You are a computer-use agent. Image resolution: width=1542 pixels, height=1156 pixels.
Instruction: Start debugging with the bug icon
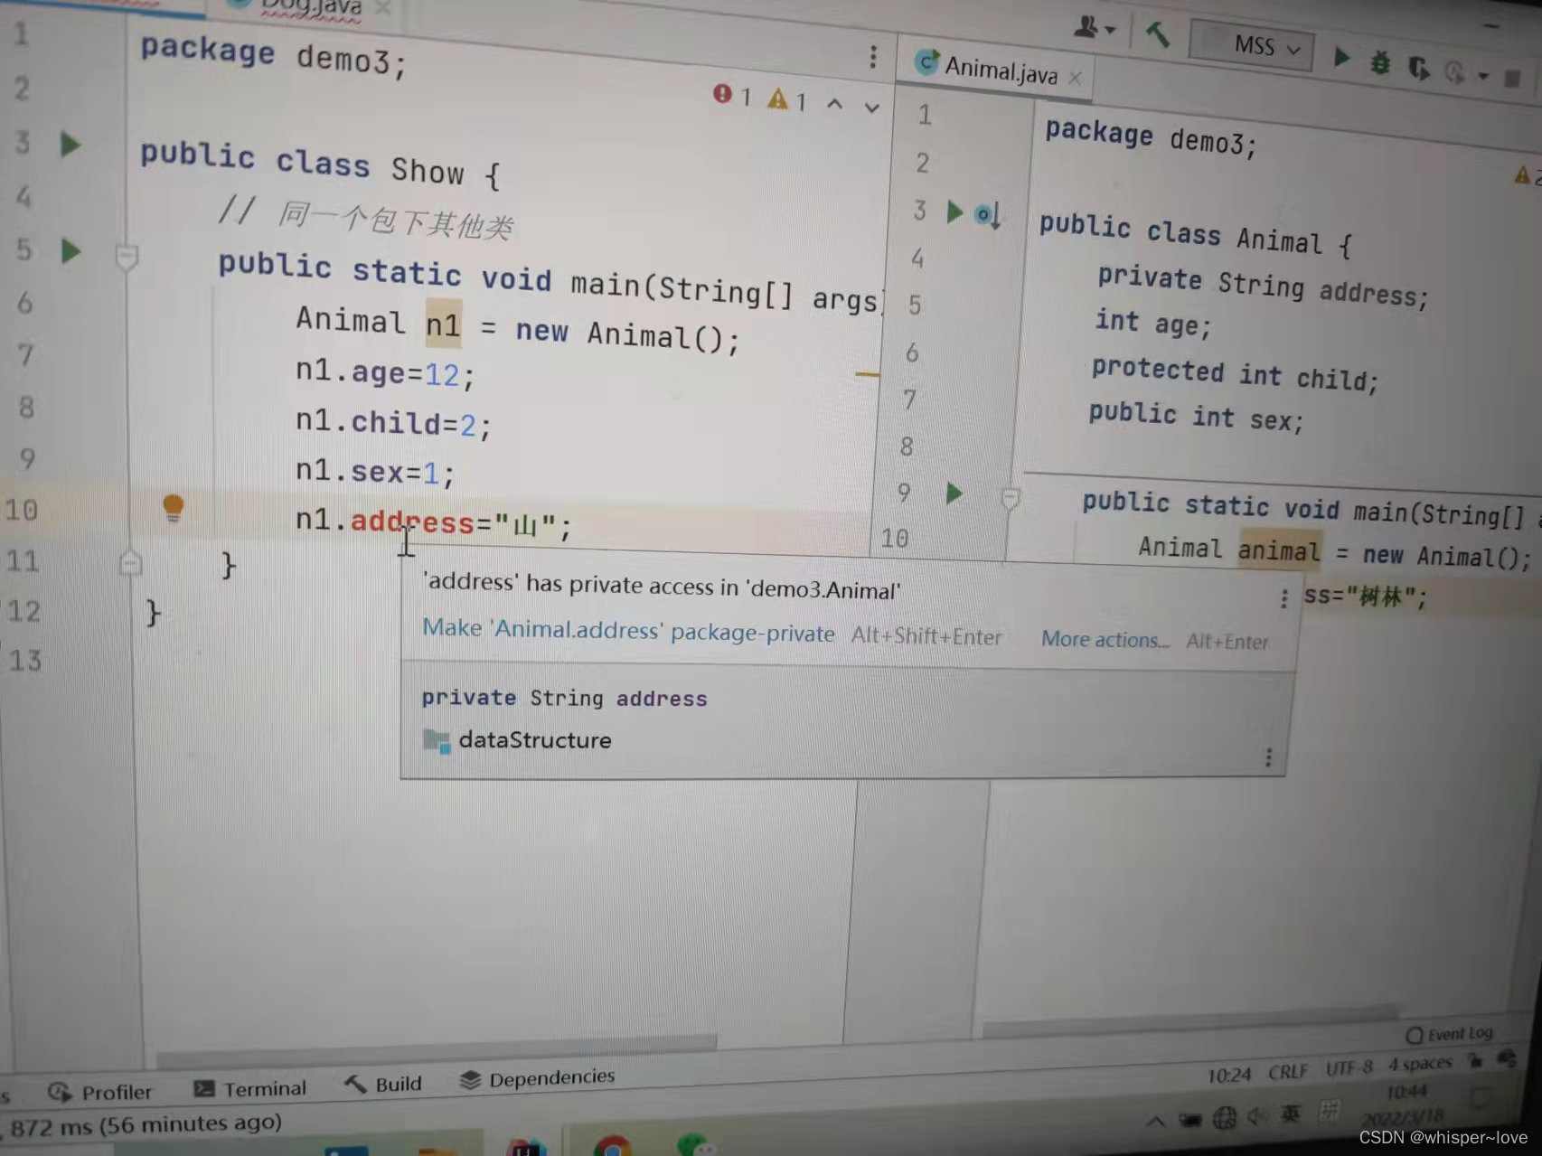pos(1380,62)
